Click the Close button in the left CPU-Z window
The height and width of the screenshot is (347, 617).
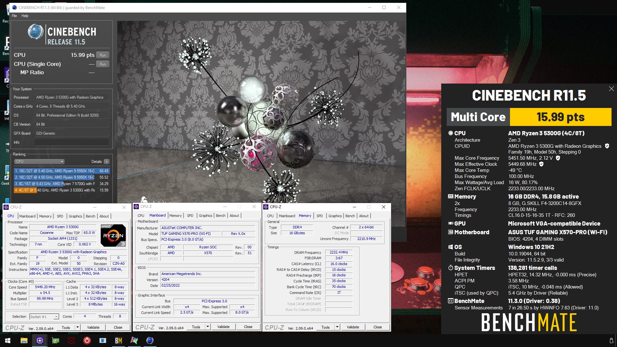click(x=118, y=327)
